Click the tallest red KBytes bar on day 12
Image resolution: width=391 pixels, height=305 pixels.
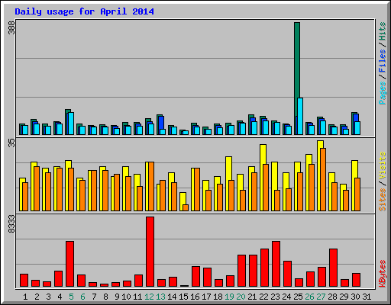click(150, 252)
